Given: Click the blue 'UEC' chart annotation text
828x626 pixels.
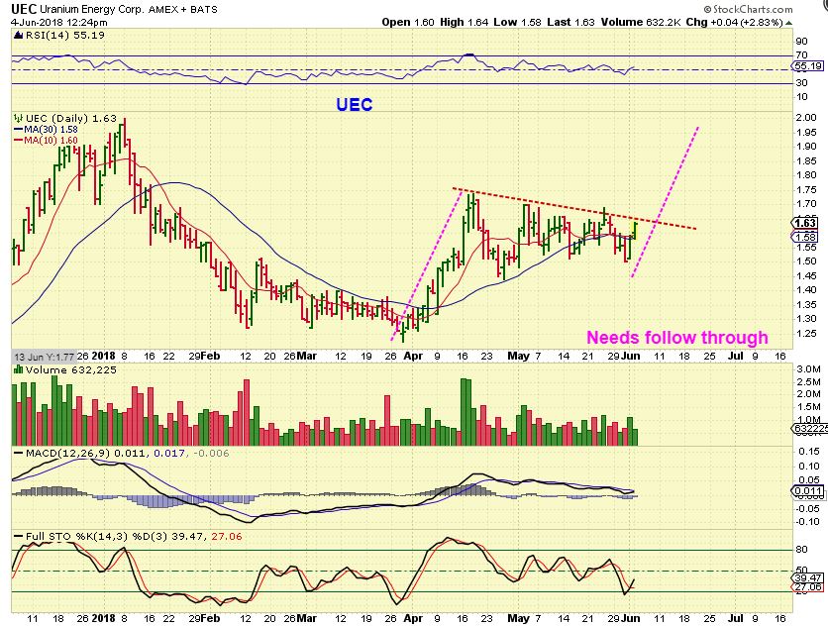Looking at the screenshot, I should [x=355, y=105].
